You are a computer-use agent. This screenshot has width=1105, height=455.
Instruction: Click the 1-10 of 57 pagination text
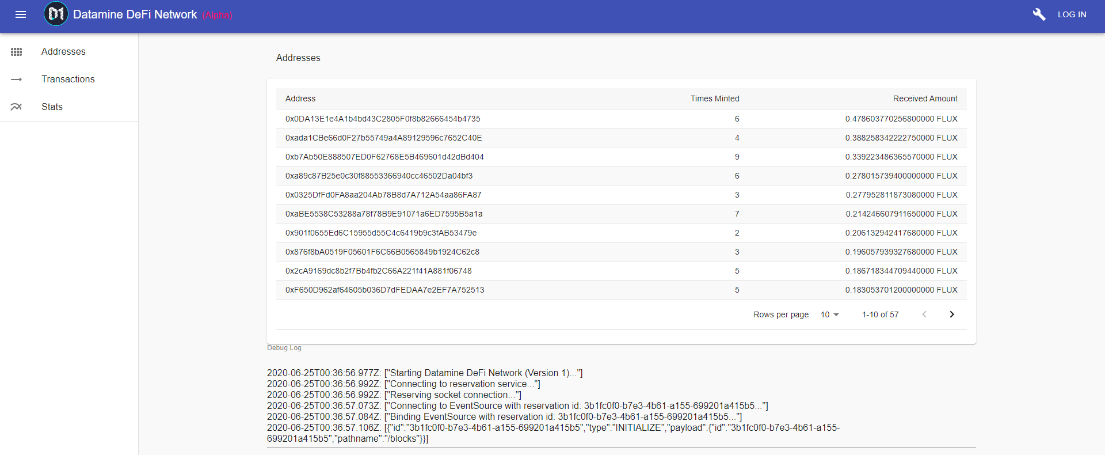[880, 314]
